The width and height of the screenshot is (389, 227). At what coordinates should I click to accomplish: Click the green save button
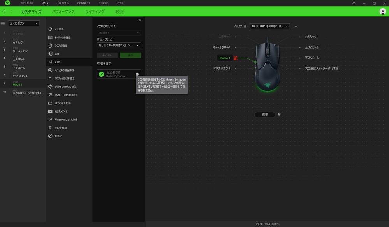(130, 55)
